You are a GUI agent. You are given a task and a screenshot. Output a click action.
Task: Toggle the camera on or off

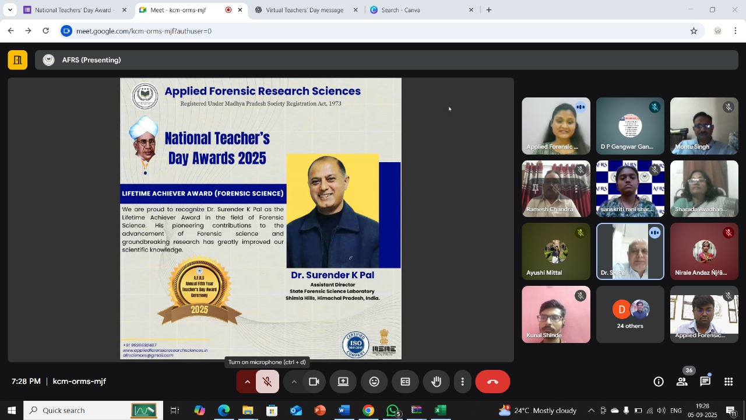[314, 382]
